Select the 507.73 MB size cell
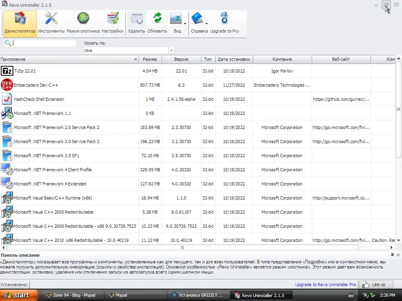Screen dimensions: 402x301 click(150, 85)
